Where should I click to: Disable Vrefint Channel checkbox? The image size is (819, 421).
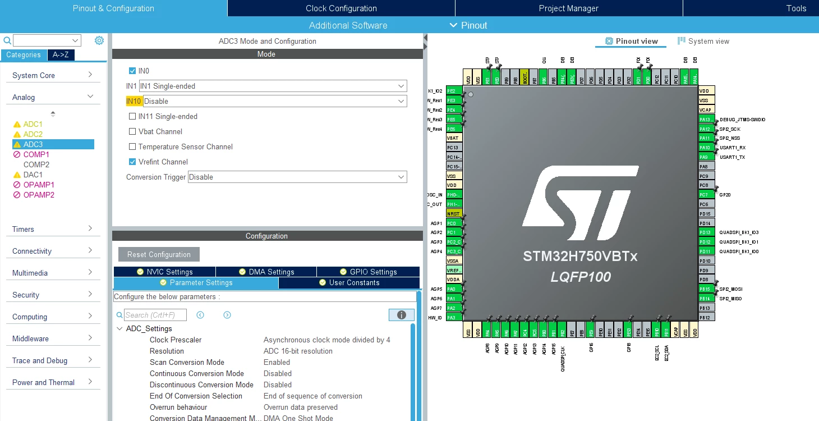click(x=132, y=162)
